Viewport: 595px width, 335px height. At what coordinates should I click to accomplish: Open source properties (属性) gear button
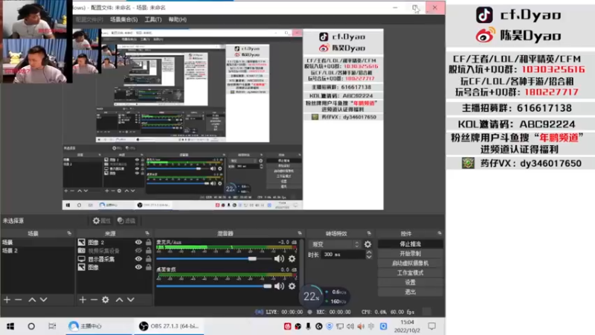point(102,220)
